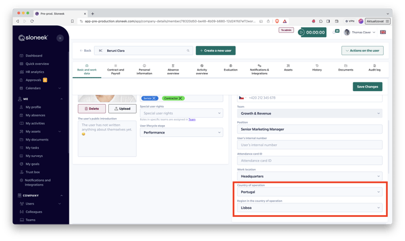Viewport: 405px width, 241px height.
Task: Go to My absences
Action: tap(35, 115)
